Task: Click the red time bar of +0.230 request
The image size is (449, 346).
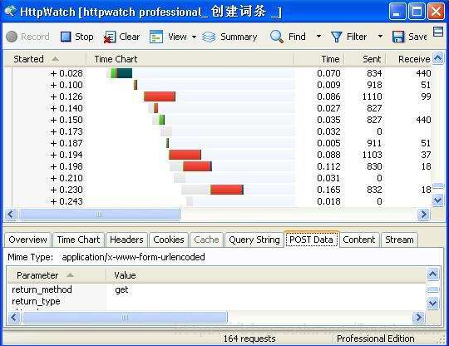Action: 227,190
